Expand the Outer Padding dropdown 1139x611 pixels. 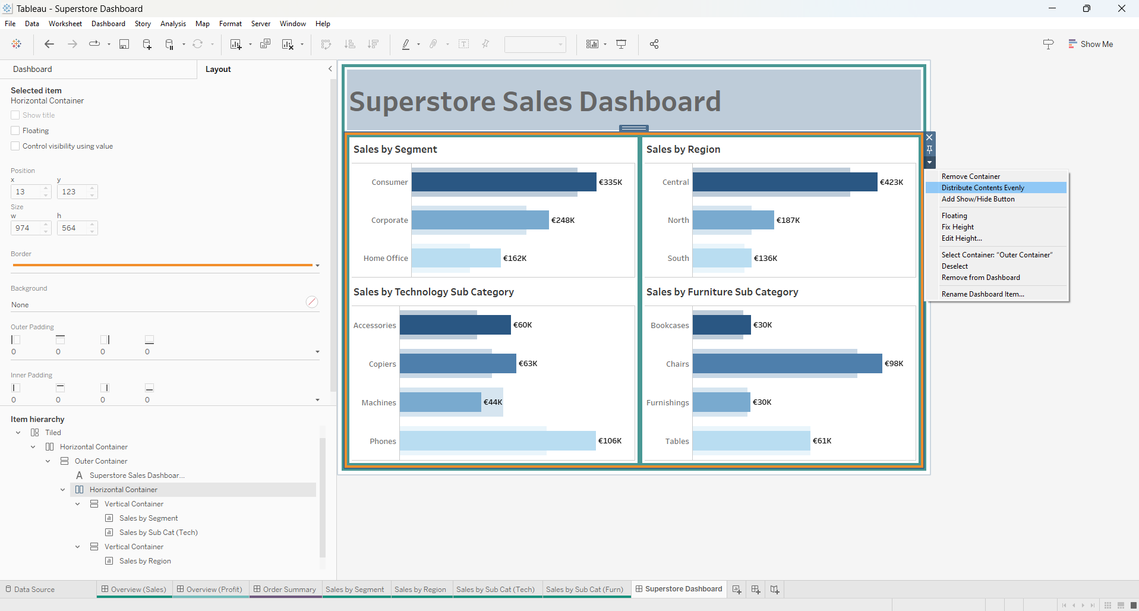pyautogui.click(x=317, y=352)
